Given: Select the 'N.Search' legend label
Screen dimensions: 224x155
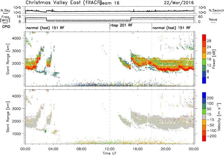Looking at the screenshot, I should [216, 10].
